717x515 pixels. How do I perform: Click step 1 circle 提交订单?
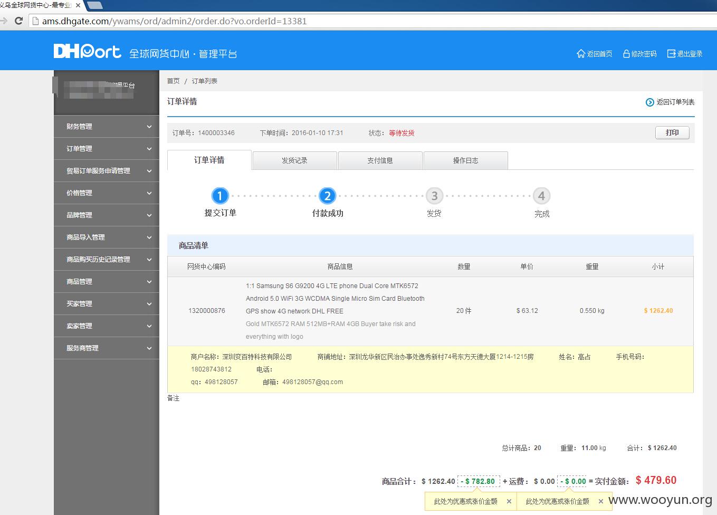pos(220,196)
